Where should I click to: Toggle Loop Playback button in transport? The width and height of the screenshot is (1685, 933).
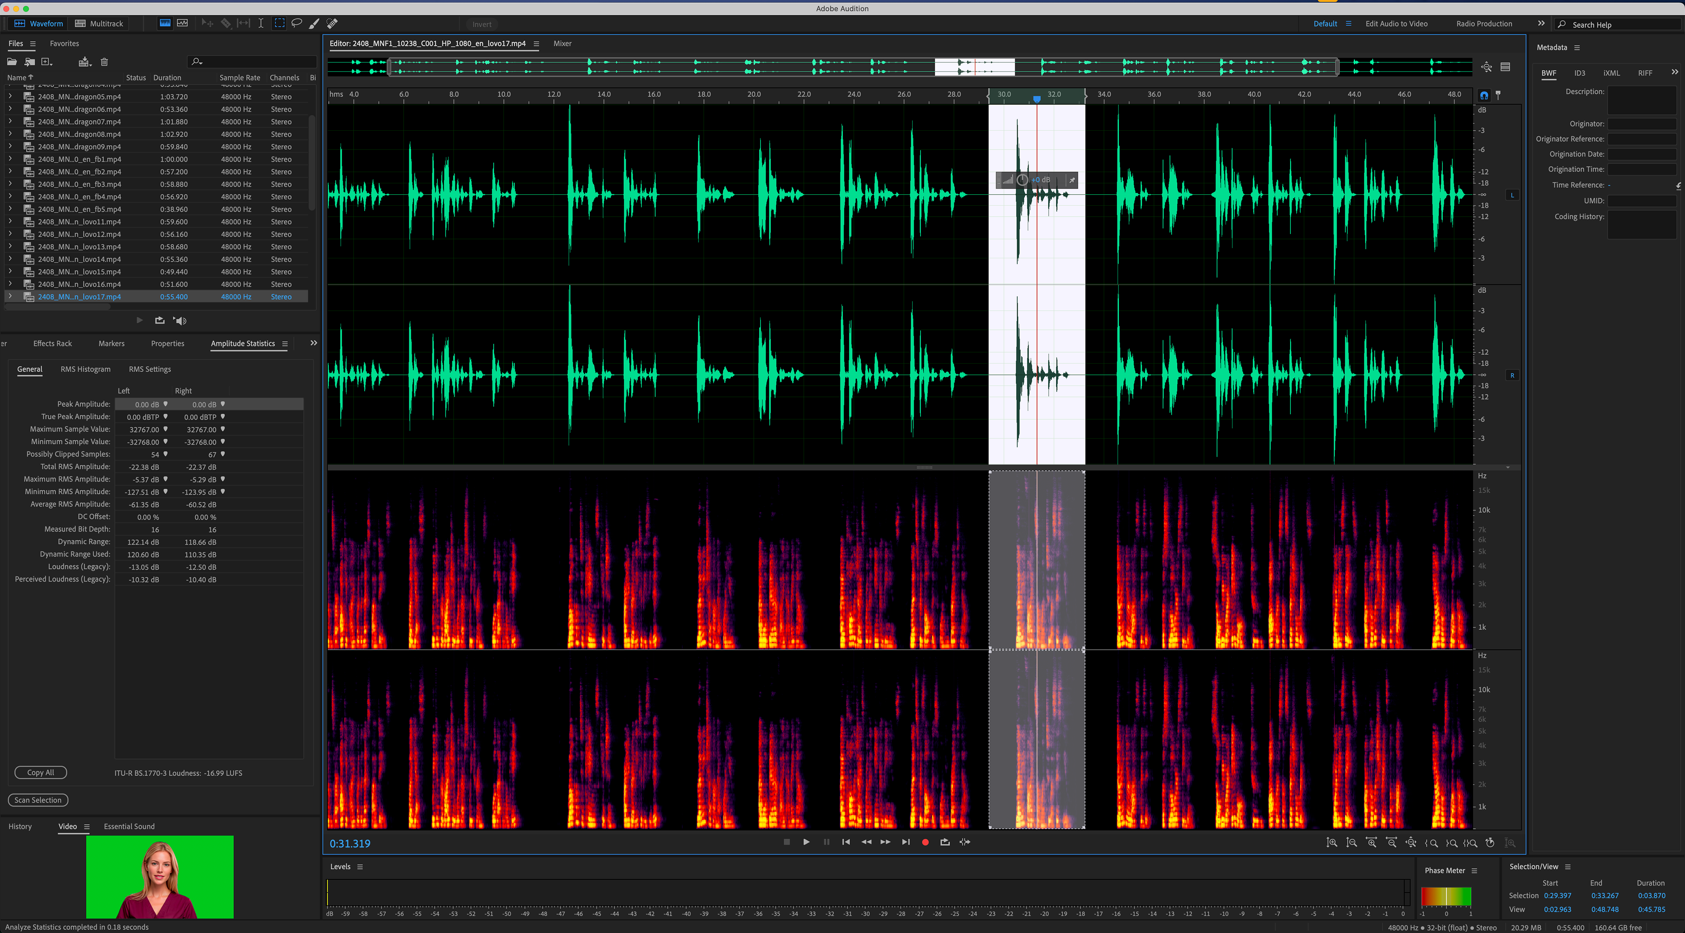pos(945,842)
